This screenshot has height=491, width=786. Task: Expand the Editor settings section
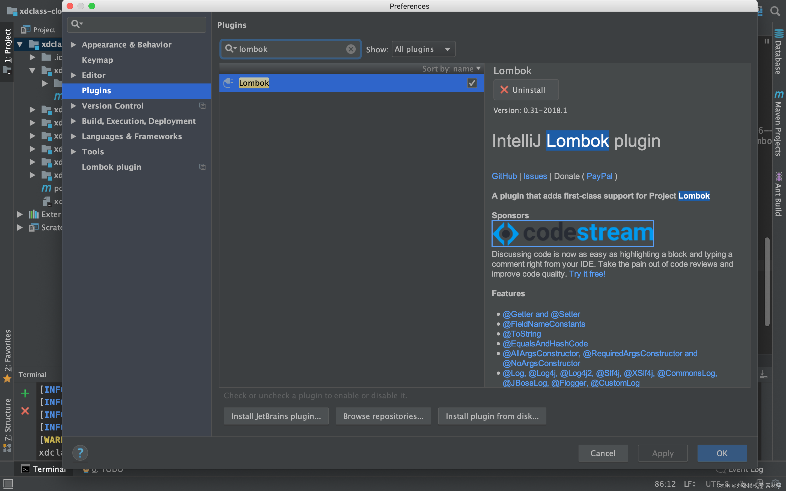pyautogui.click(x=73, y=75)
